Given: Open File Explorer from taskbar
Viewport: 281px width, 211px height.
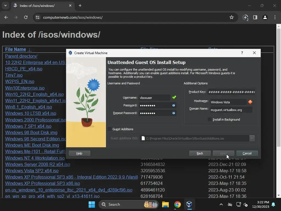Looking at the screenshot, I should [165, 204].
